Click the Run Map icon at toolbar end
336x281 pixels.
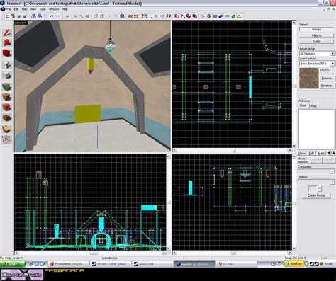click(240, 16)
